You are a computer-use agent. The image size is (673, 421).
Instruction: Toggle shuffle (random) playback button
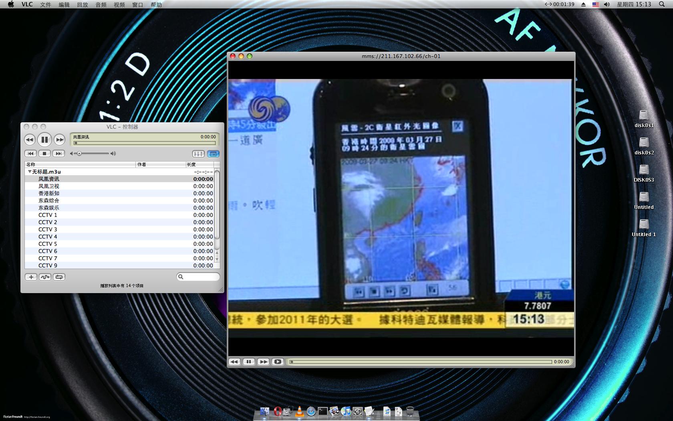[45, 277]
